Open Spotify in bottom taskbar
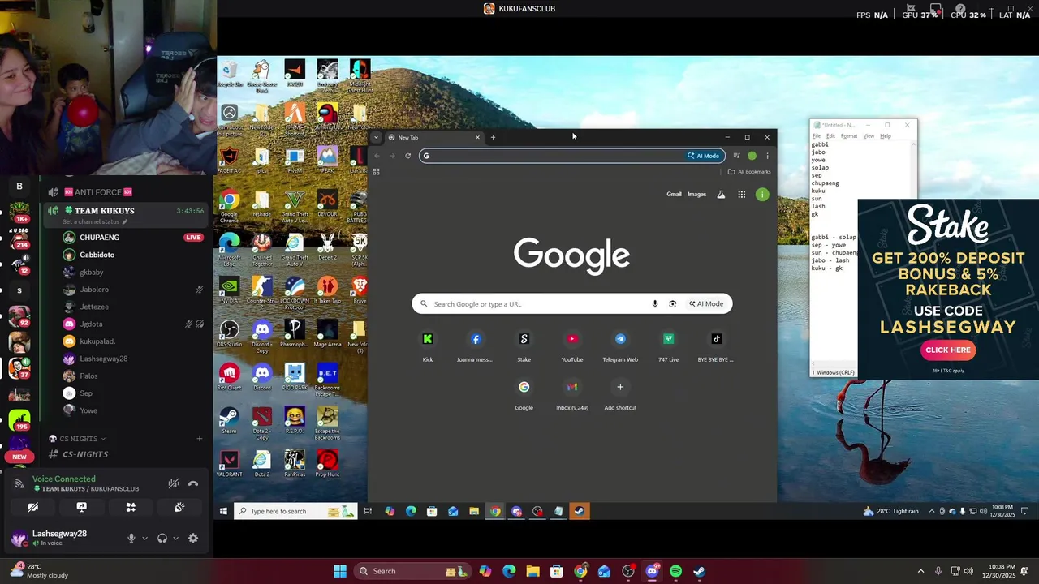 pos(675,571)
